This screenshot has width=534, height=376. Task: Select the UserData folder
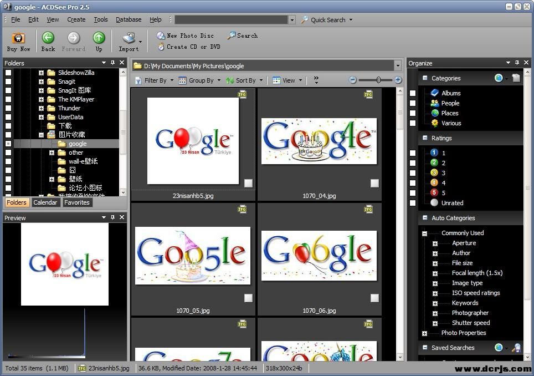70,117
